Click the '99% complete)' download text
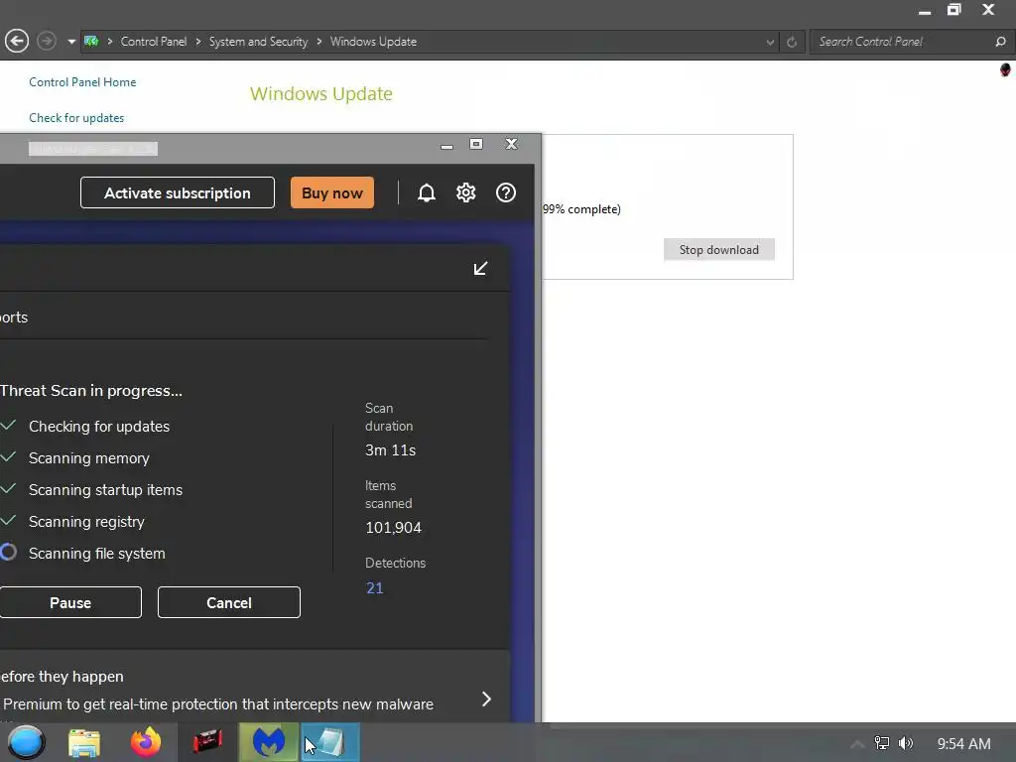The width and height of the screenshot is (1016, 762). [x=581, y=209]
